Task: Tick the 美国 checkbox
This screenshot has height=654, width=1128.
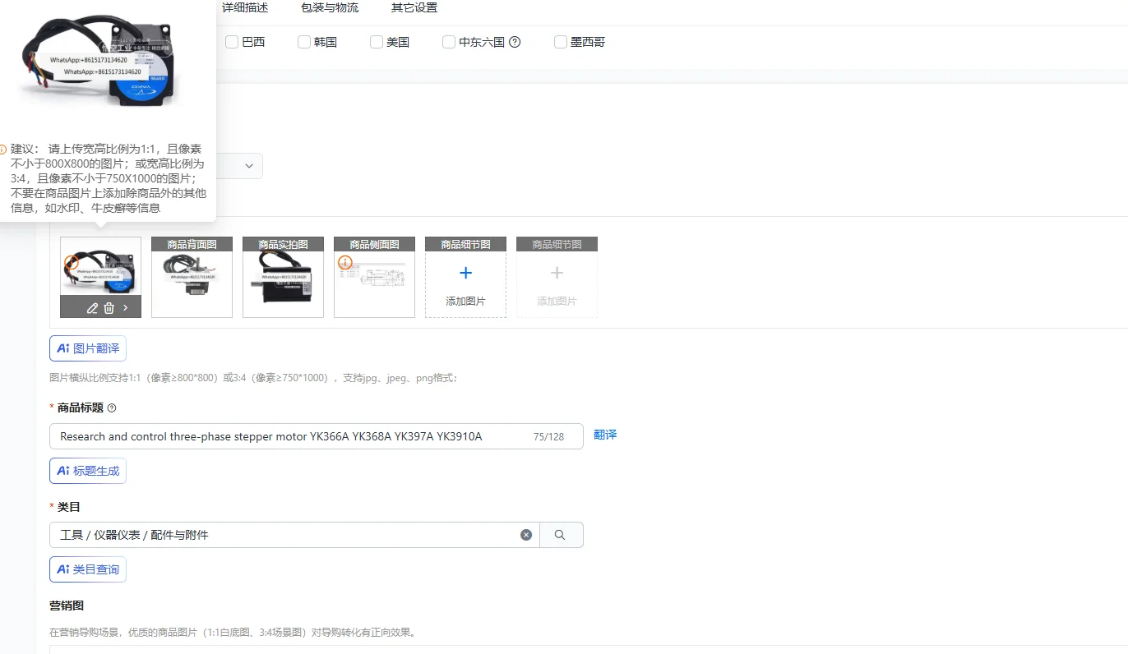Action: click(377, 42)
